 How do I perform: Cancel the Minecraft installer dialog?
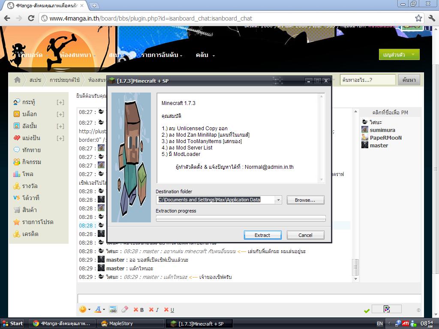click(305, 235)
